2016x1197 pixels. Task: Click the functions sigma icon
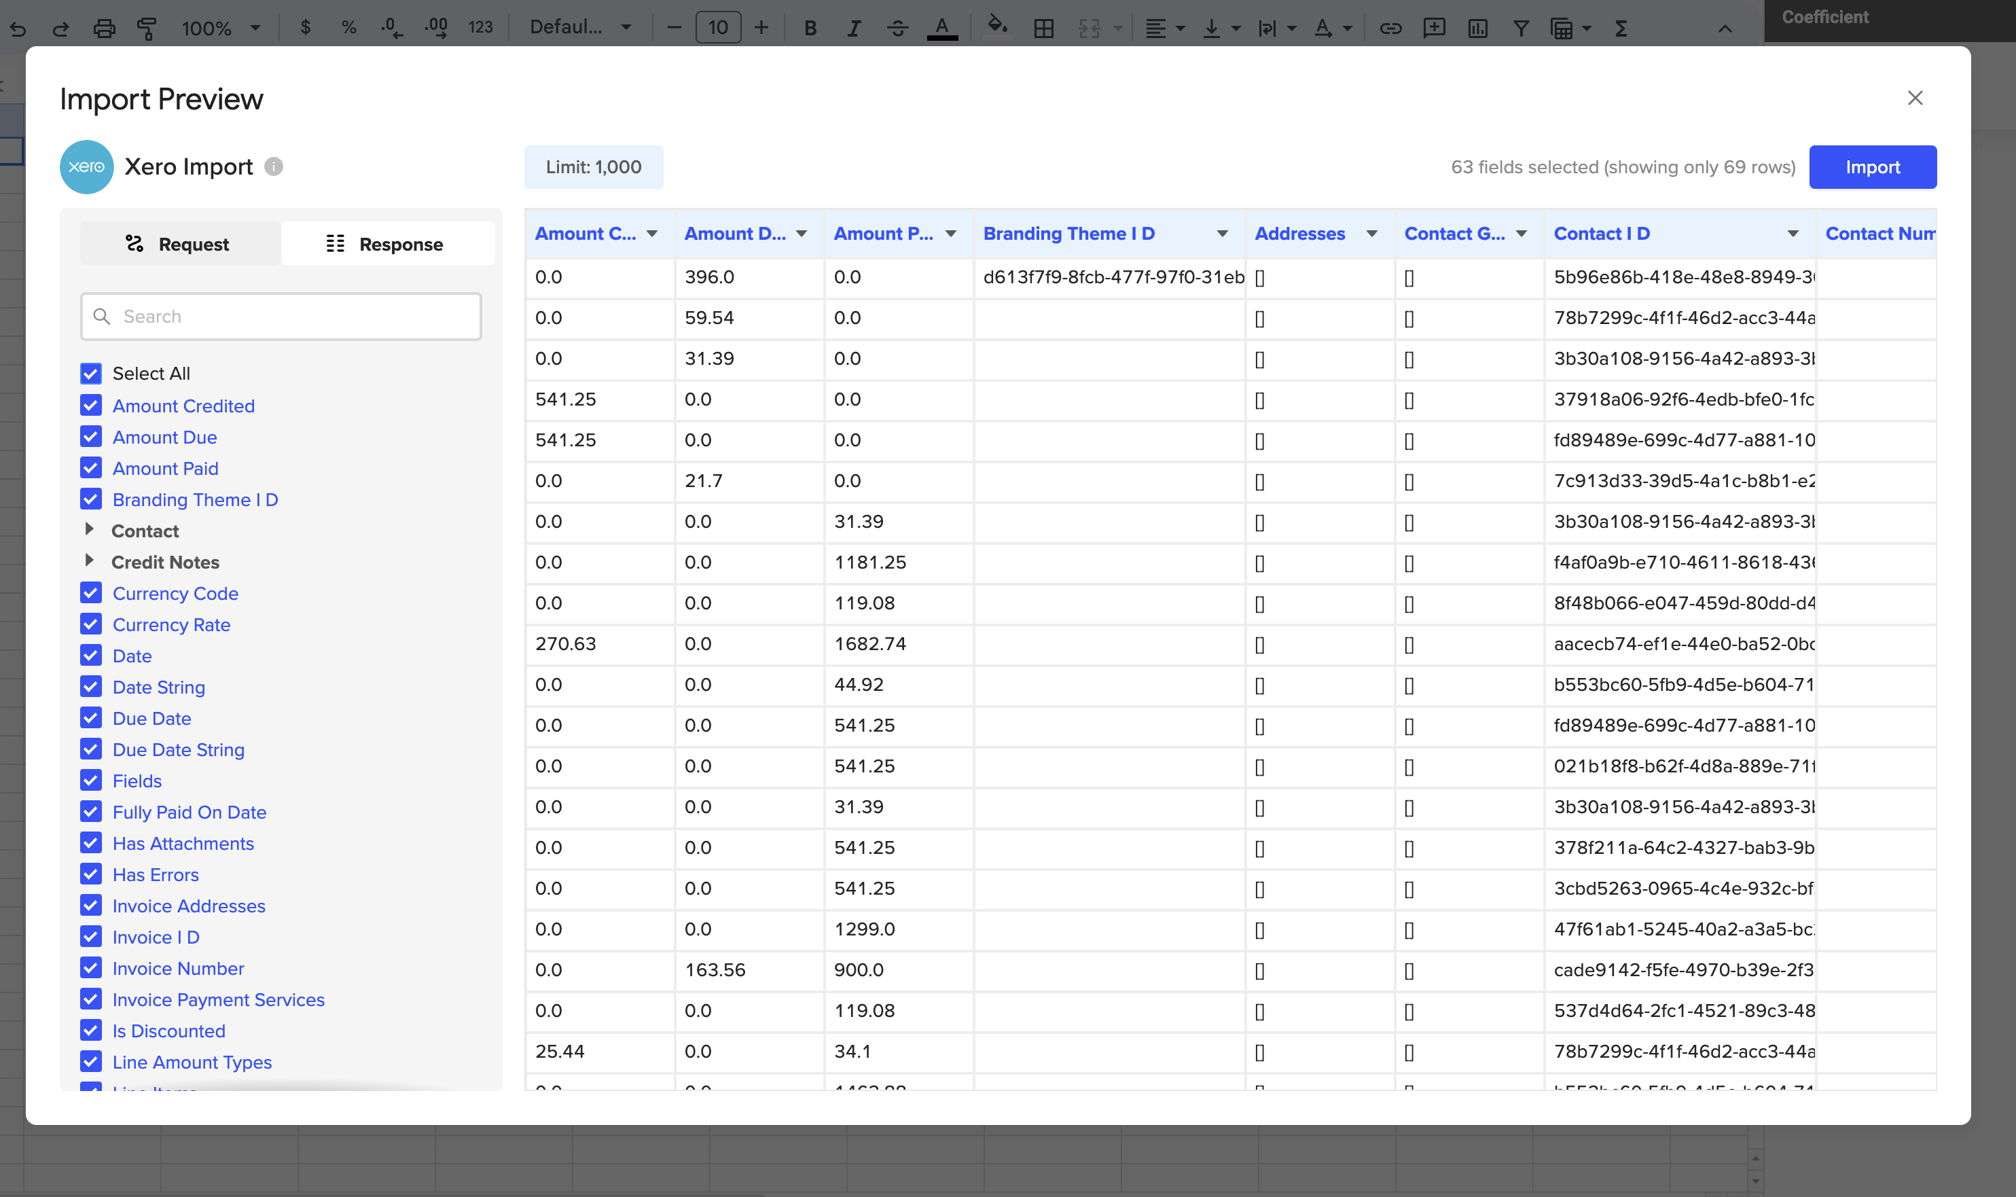point(1621,29)
